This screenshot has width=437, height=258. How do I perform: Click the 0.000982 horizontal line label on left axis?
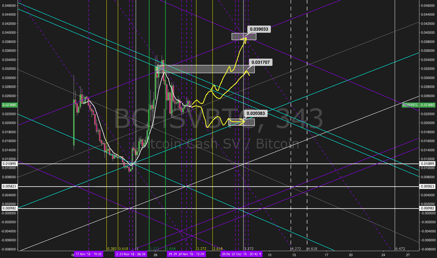click(9, 208)
